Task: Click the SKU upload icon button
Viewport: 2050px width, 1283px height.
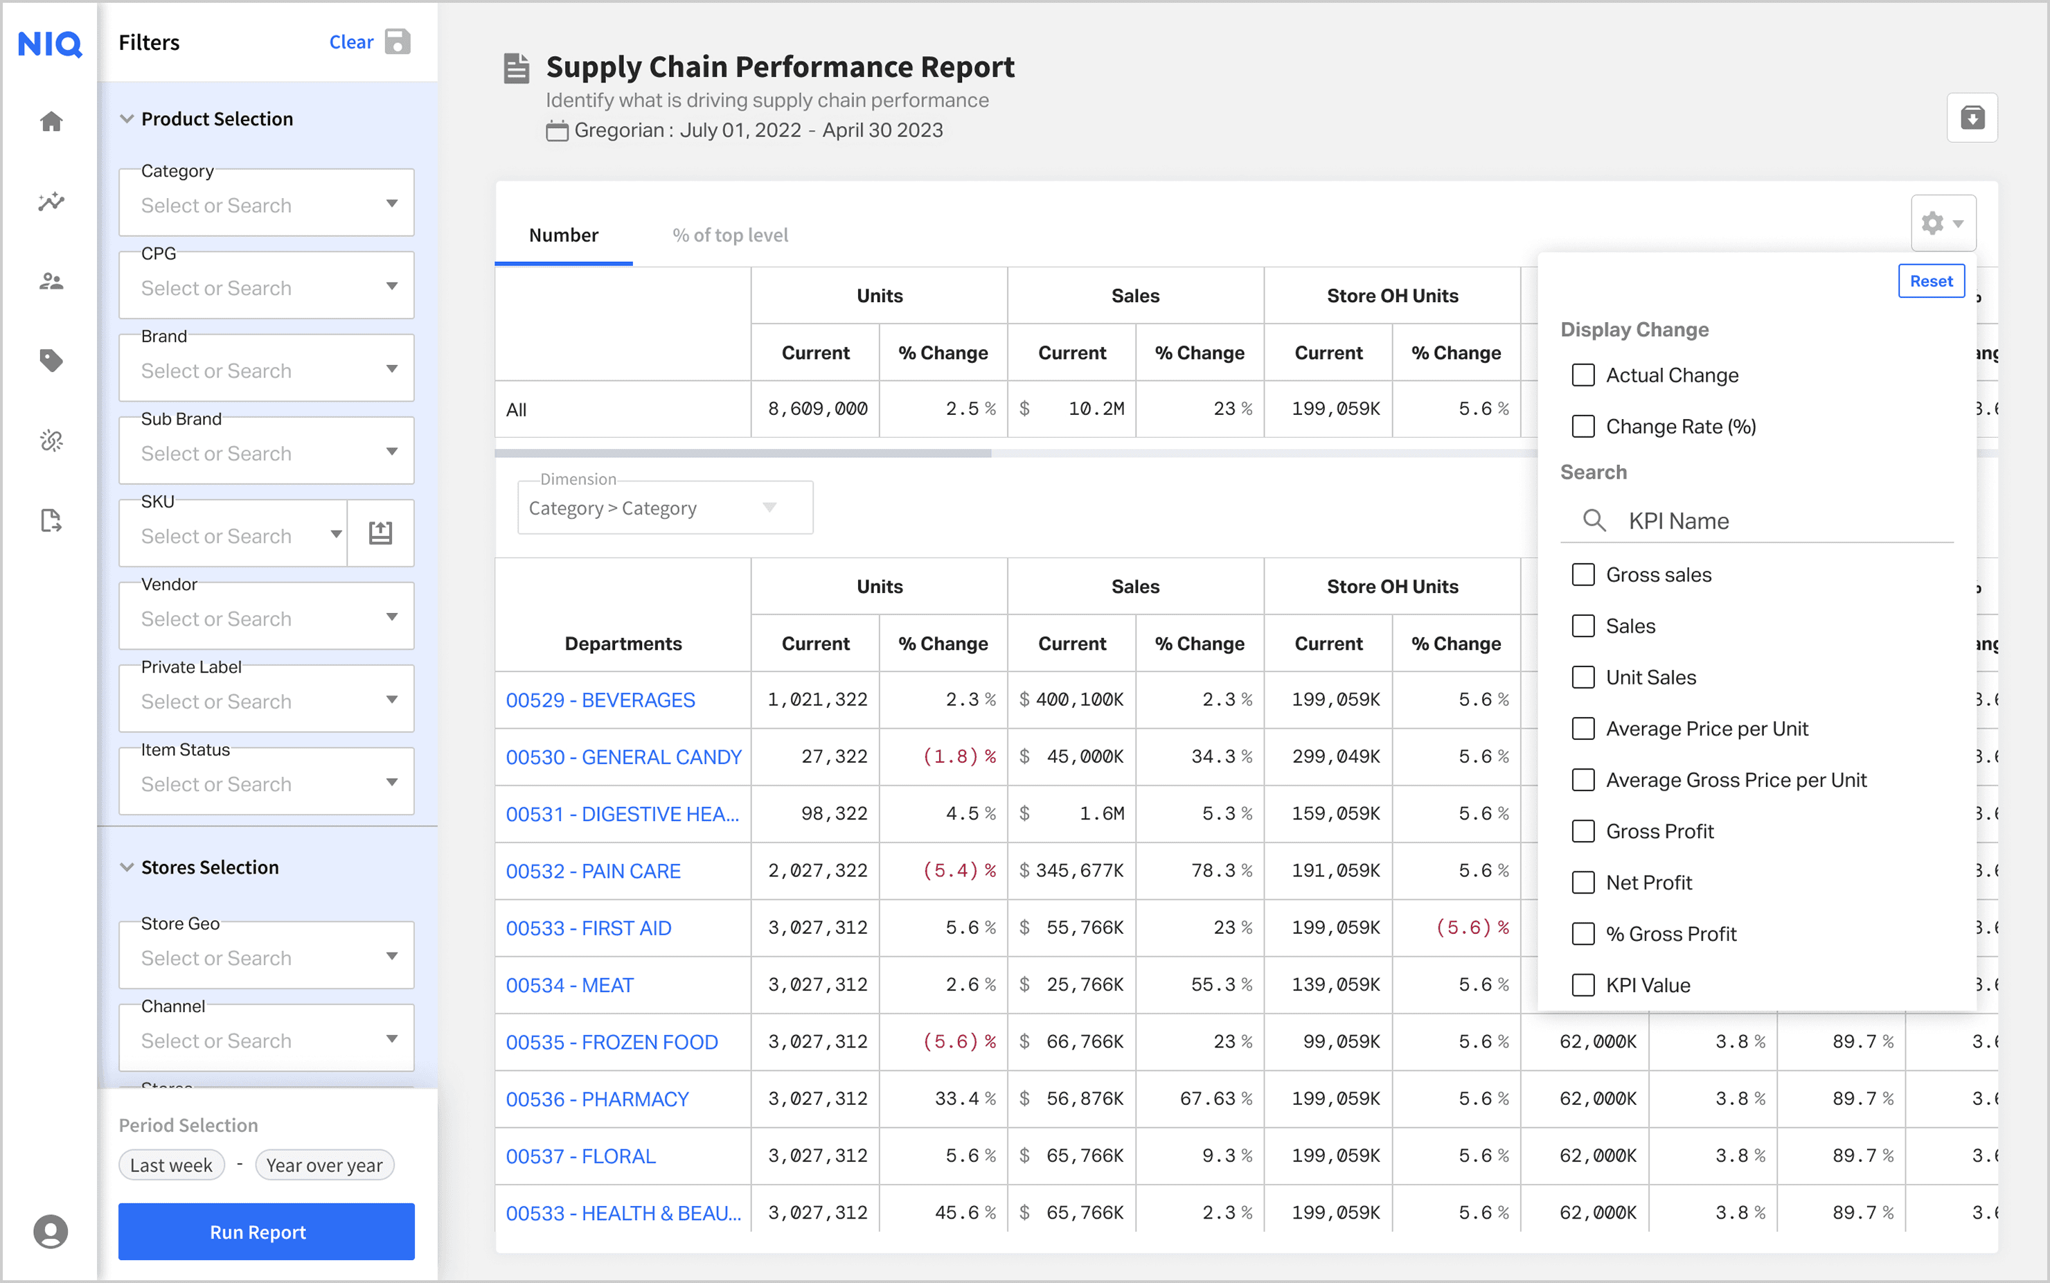Action: [x=380, y=533]
